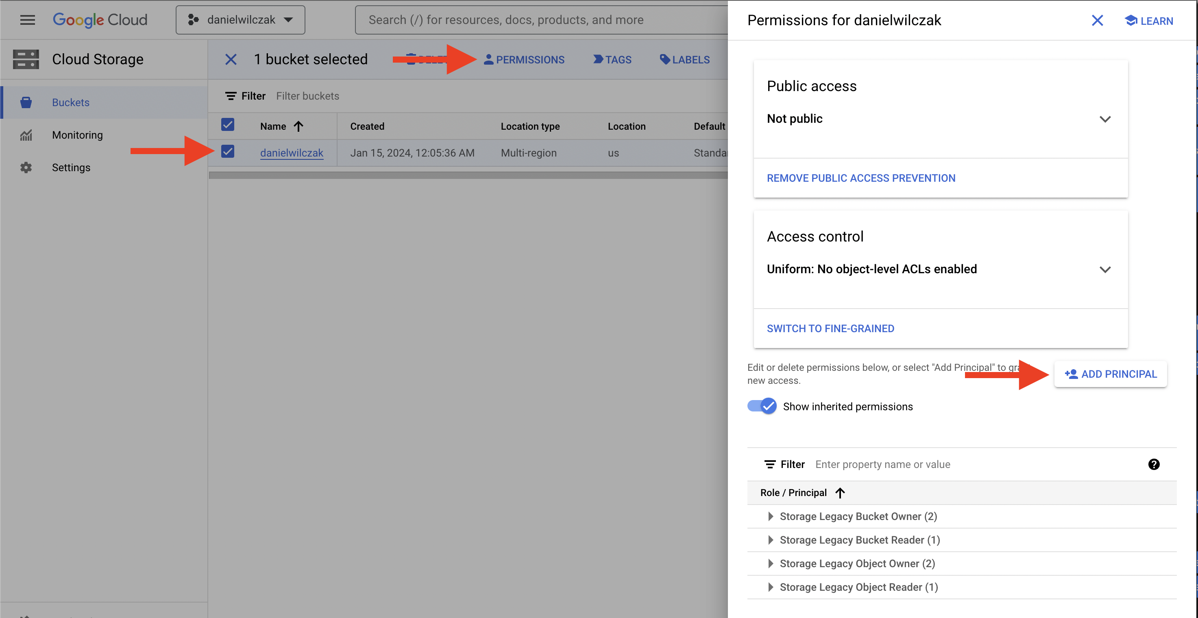This screenshot has height=618, width=1198.
Task: Click the Cloud Storage product icon
Action: (x=26, y=59)
